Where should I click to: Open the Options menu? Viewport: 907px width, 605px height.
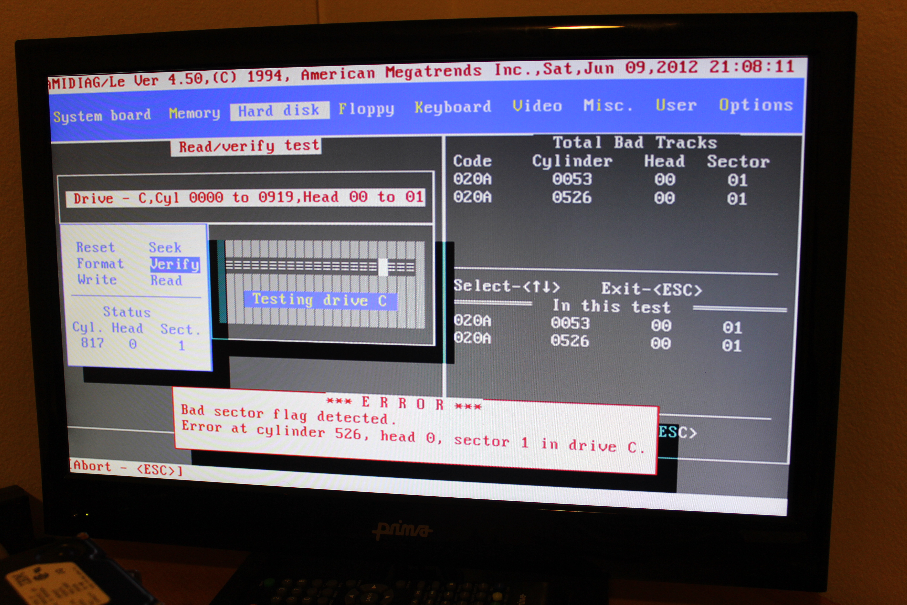click(756, 105)
